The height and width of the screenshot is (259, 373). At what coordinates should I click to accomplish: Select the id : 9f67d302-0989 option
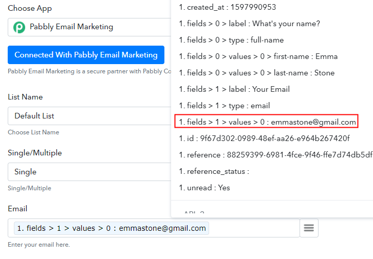(264, 138)
